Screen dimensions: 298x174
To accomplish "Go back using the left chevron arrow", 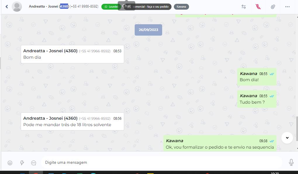I will [x=7, y=6].
